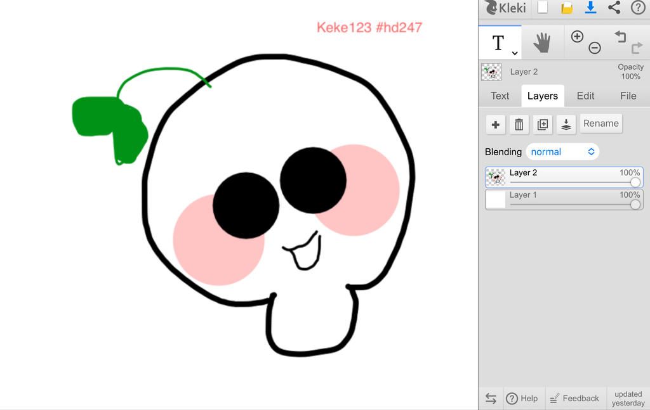Download the image via save icon

pyautogui.click(x=590, y=8)
